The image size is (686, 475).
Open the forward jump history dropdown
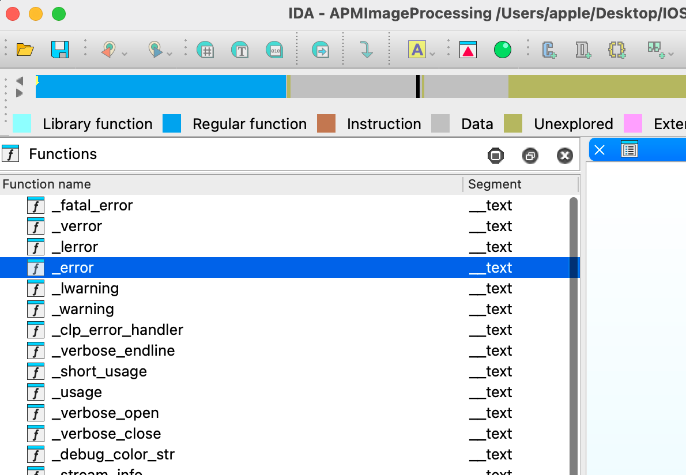[x=169, y=54]
